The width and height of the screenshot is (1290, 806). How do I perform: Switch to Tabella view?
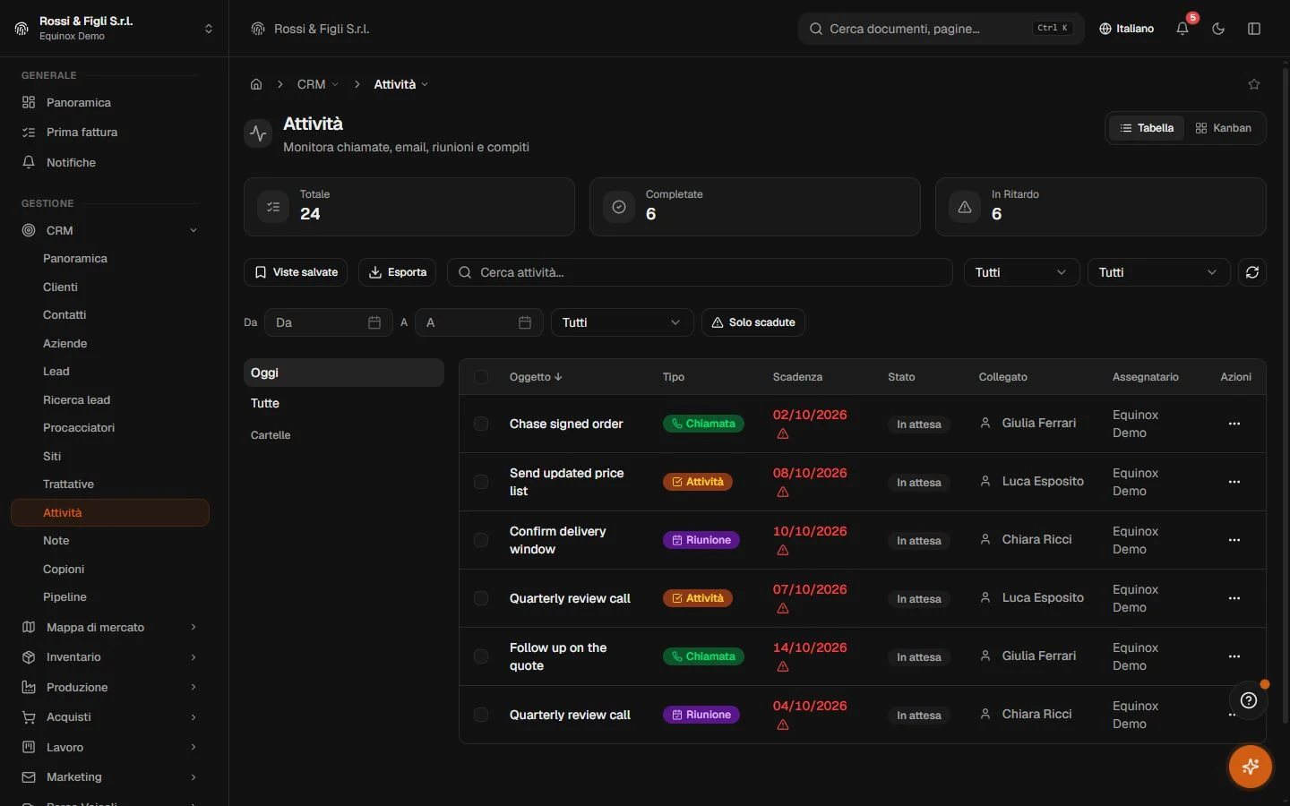(1147, 128)
